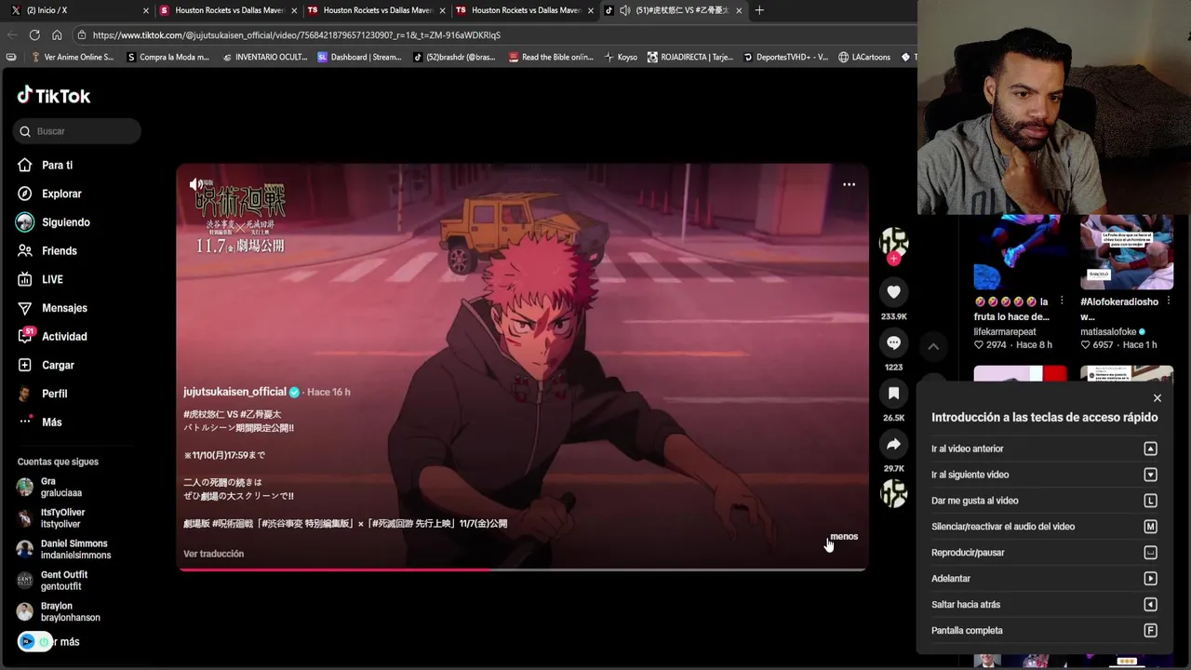Reload the page
This screenshot has height=670, width=1191.
34,34
